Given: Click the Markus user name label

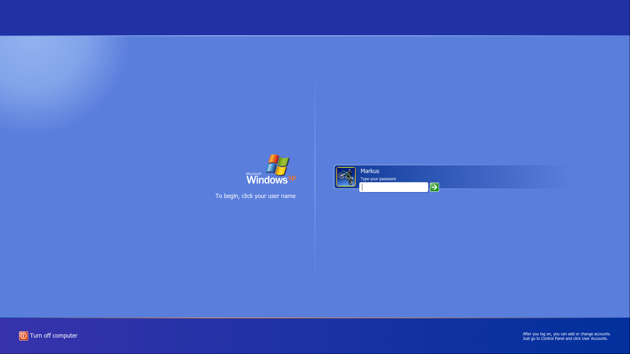Looking at the screenshot, I should 370,171.
